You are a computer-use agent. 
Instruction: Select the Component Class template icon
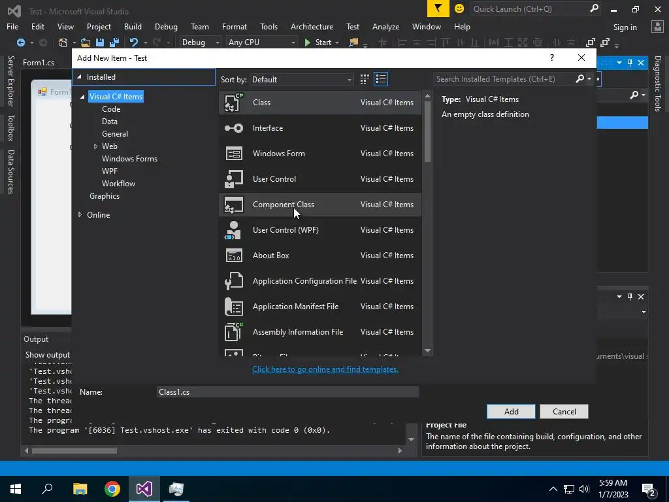tap(234, 205)
